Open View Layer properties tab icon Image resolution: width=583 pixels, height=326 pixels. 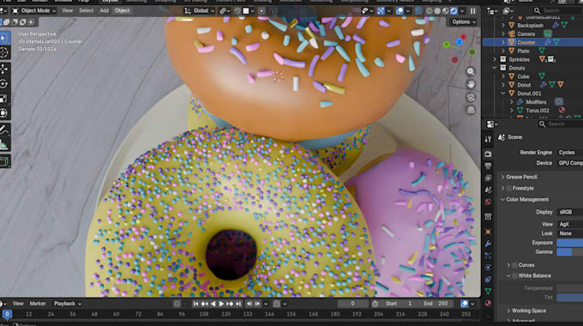pyautogui.click(x=488, y=178)
